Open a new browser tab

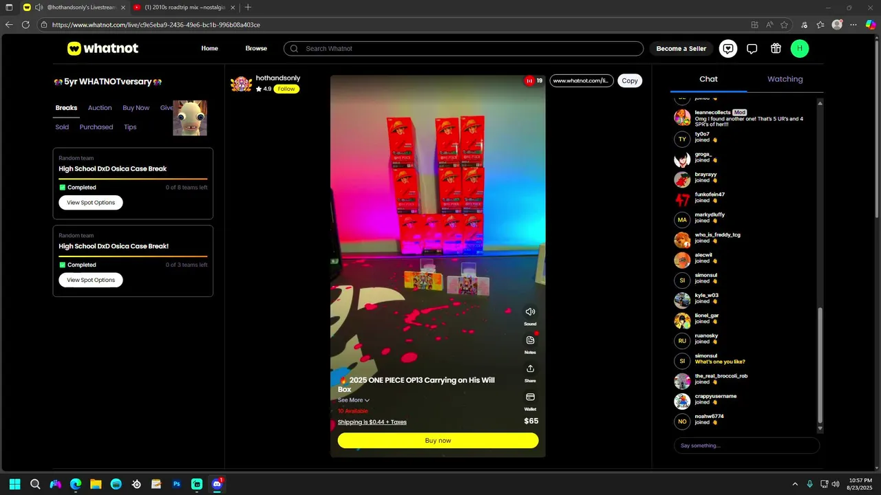click(x=248, y=8)
